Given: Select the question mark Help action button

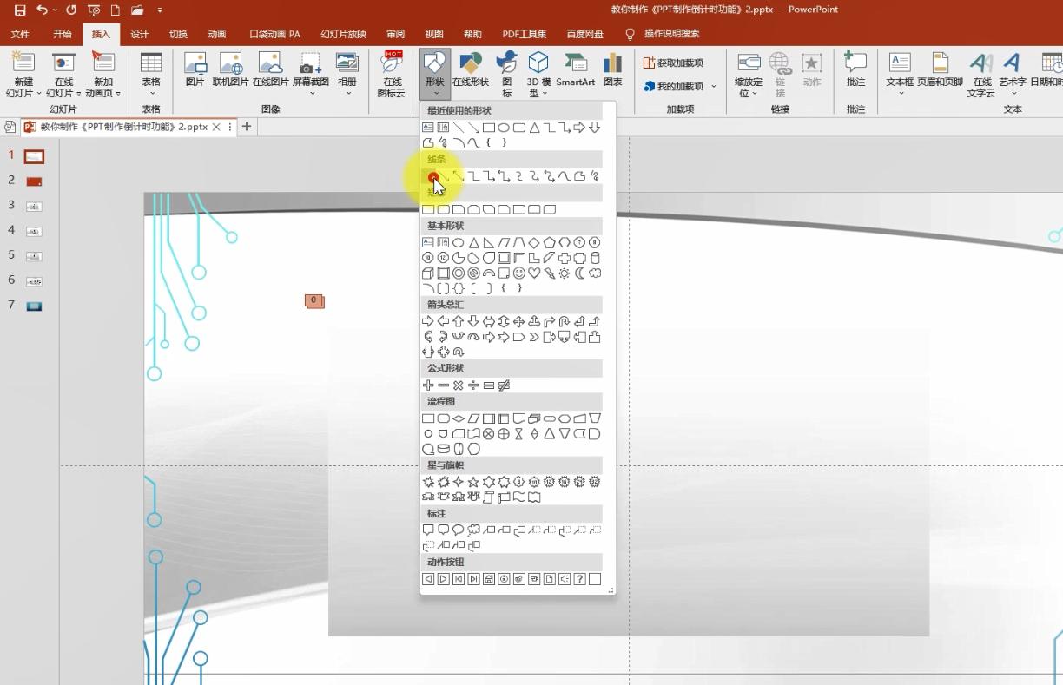Looking at the screenshot, I should pyautogui.click(x=579, y=579).
